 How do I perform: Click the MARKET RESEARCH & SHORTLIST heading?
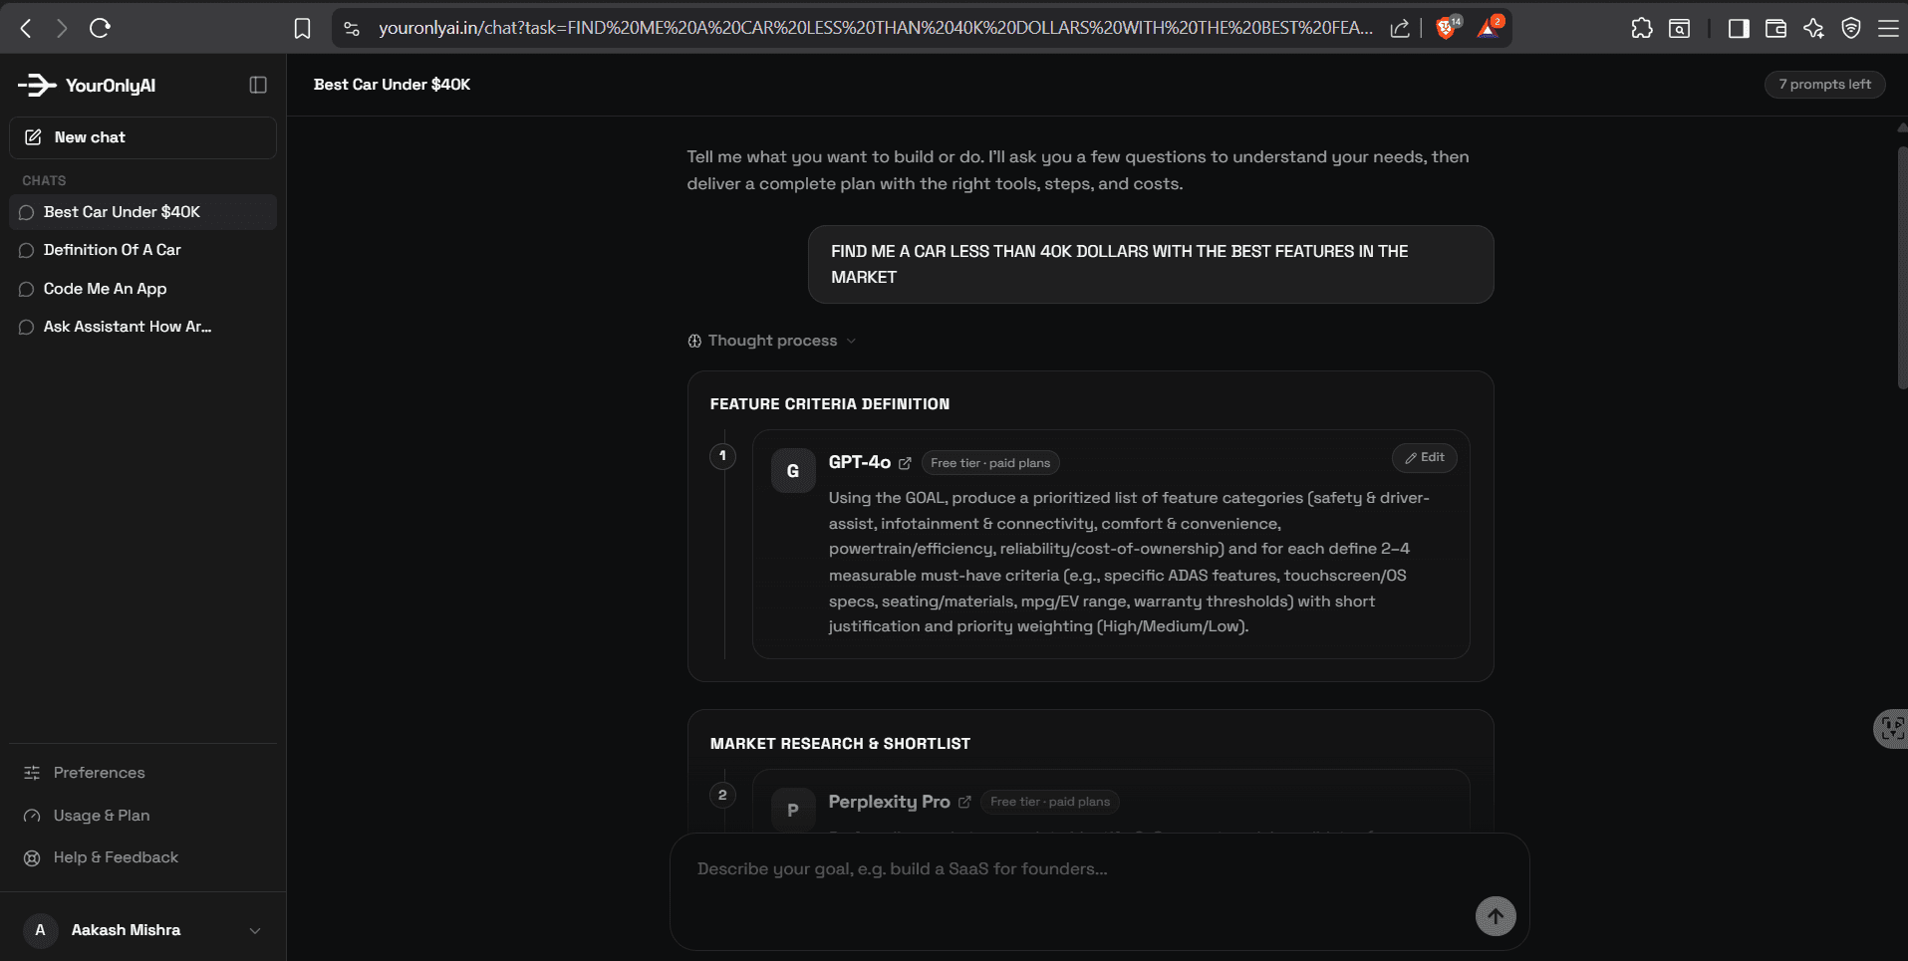[840, 744]
